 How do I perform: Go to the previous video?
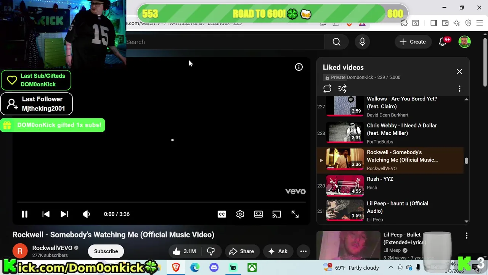pyautogui.click(x=46, y=214)
